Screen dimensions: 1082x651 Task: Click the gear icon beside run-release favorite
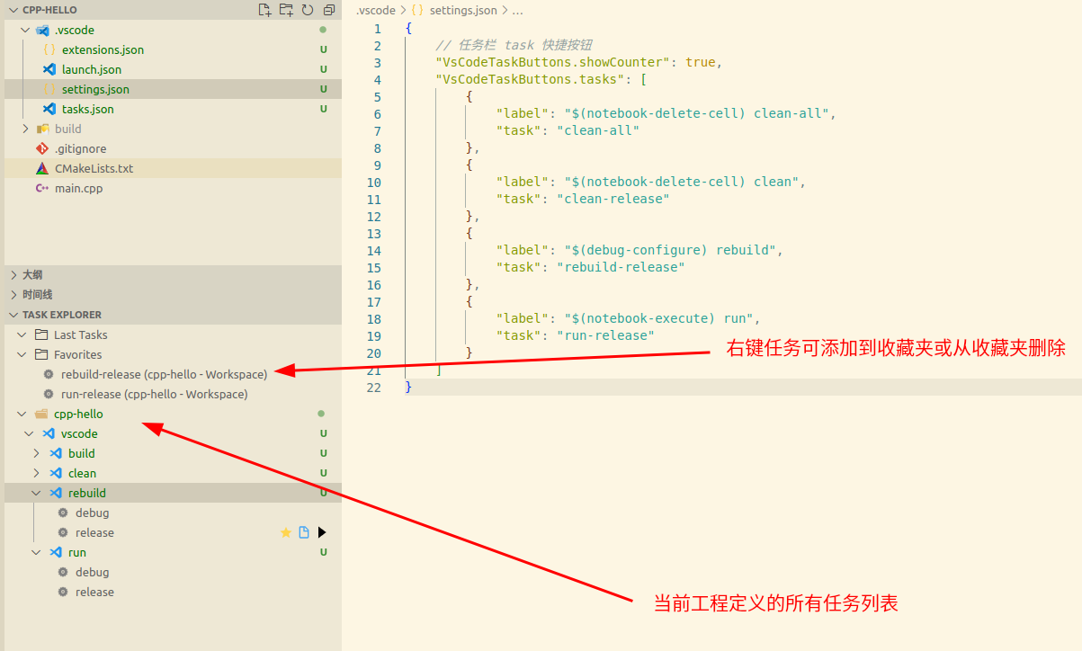[49, 394]
